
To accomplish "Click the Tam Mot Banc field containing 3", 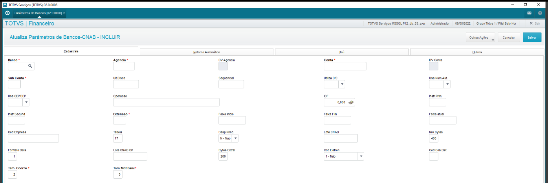I will [118, 174].
